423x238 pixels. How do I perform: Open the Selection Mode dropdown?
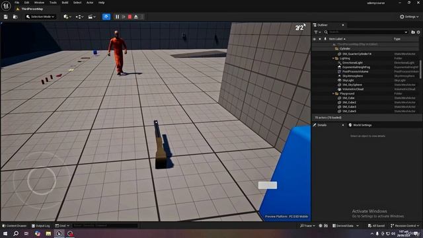point(40,17)
